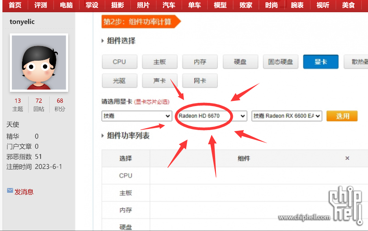Select the 固态硬盘 component button
Screen dimensions: 368x231
pyautogui.click(x=281, y=62)
